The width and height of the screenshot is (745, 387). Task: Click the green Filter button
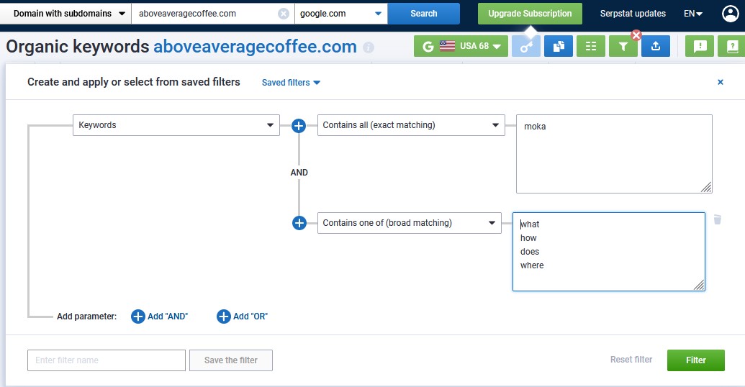coord(695,360)
